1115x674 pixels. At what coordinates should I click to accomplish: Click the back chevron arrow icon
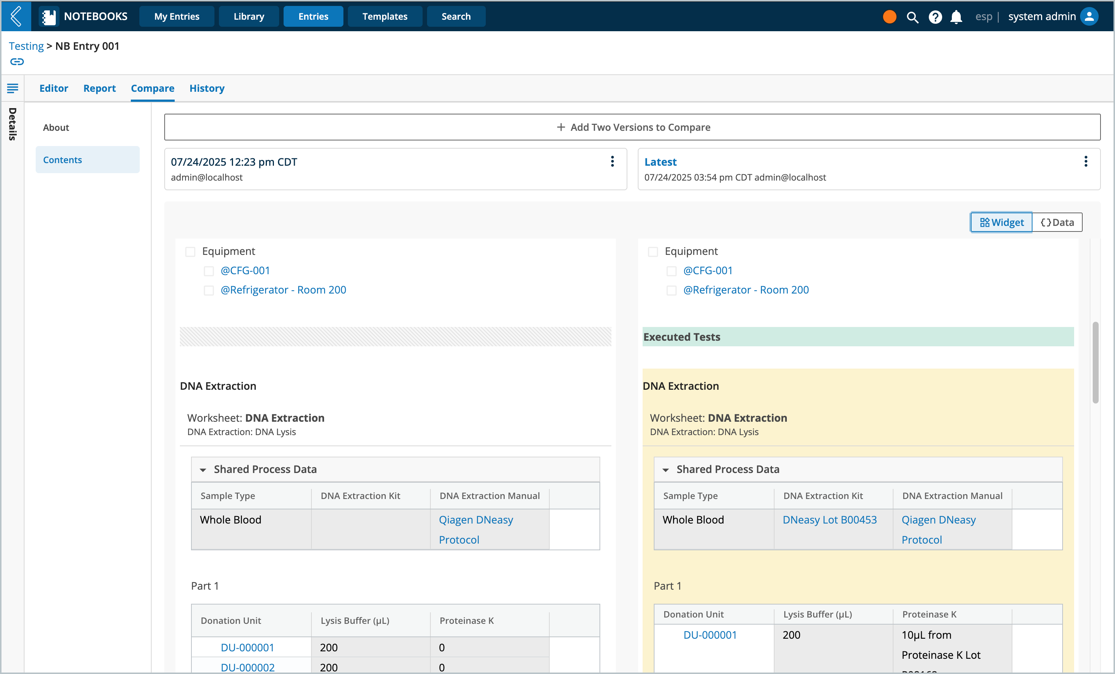pyautogui.click(x=16, y=16)
